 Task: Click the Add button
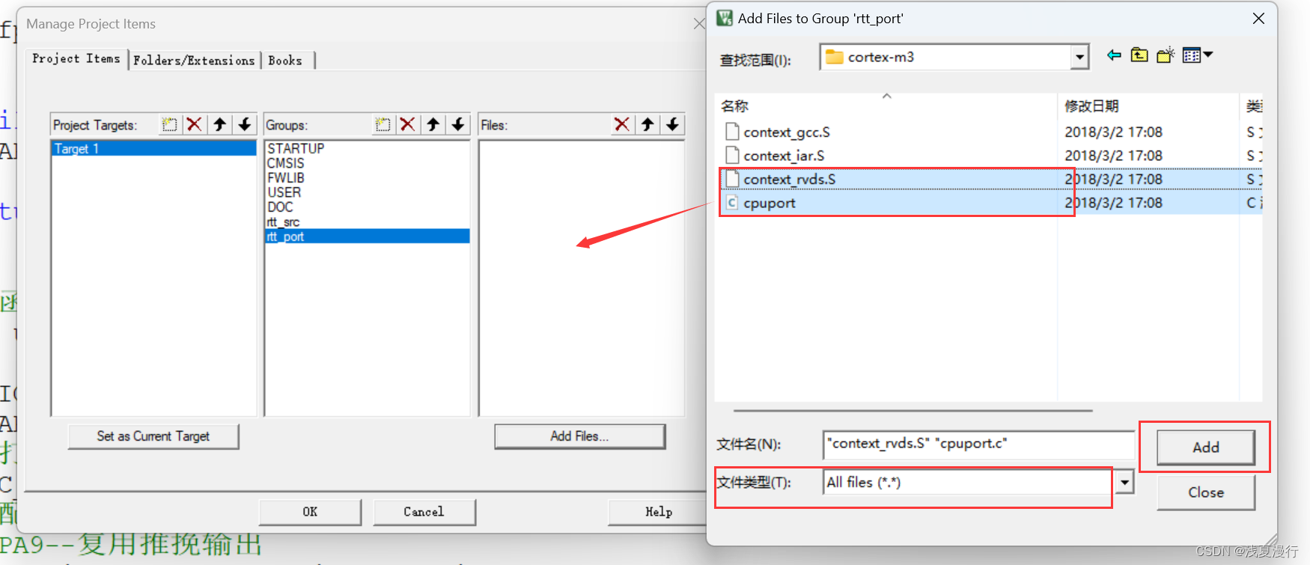1205,447
